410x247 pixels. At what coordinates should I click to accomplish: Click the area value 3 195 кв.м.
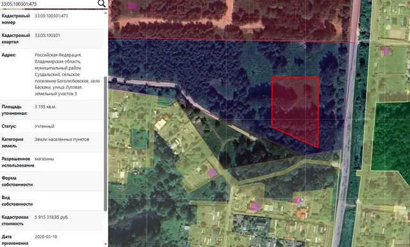[x=45, y=107]
